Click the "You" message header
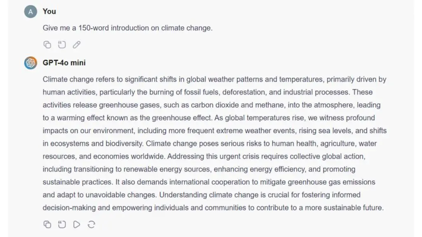This screenshot has width=422, height=237. 49,12
